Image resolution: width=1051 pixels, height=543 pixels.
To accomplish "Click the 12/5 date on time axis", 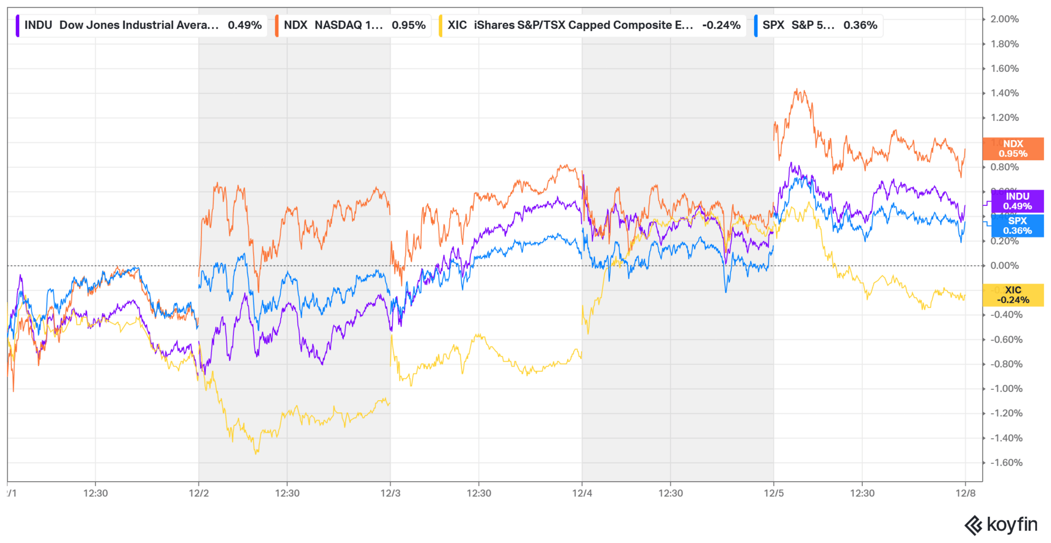I will [773, 493].
